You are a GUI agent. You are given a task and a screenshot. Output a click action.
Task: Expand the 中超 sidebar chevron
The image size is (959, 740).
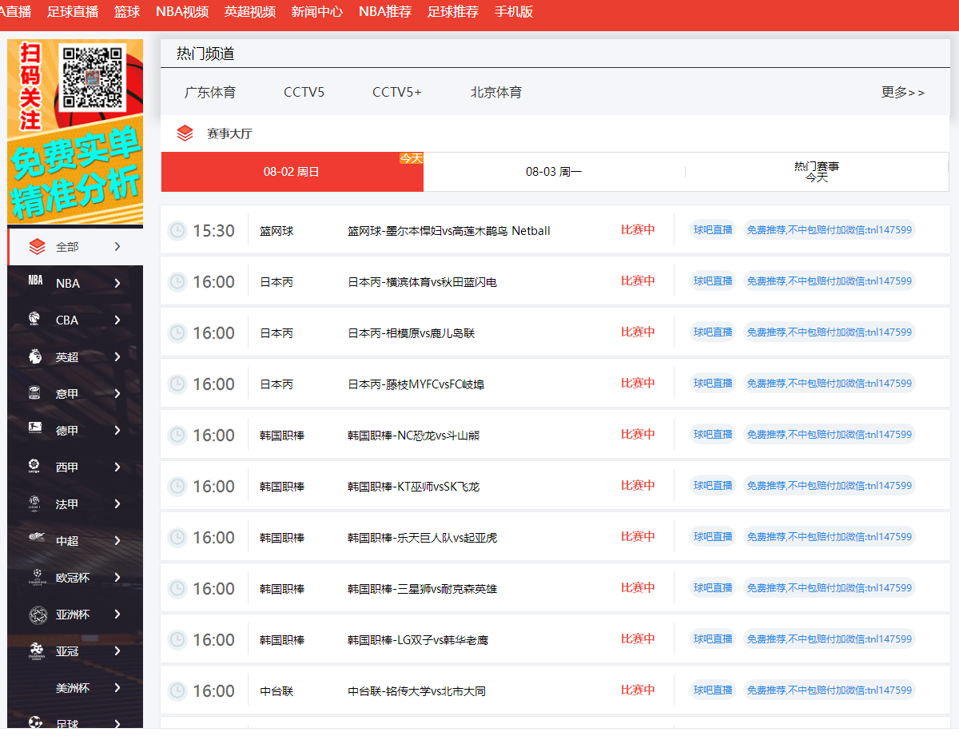pos(117,541)
